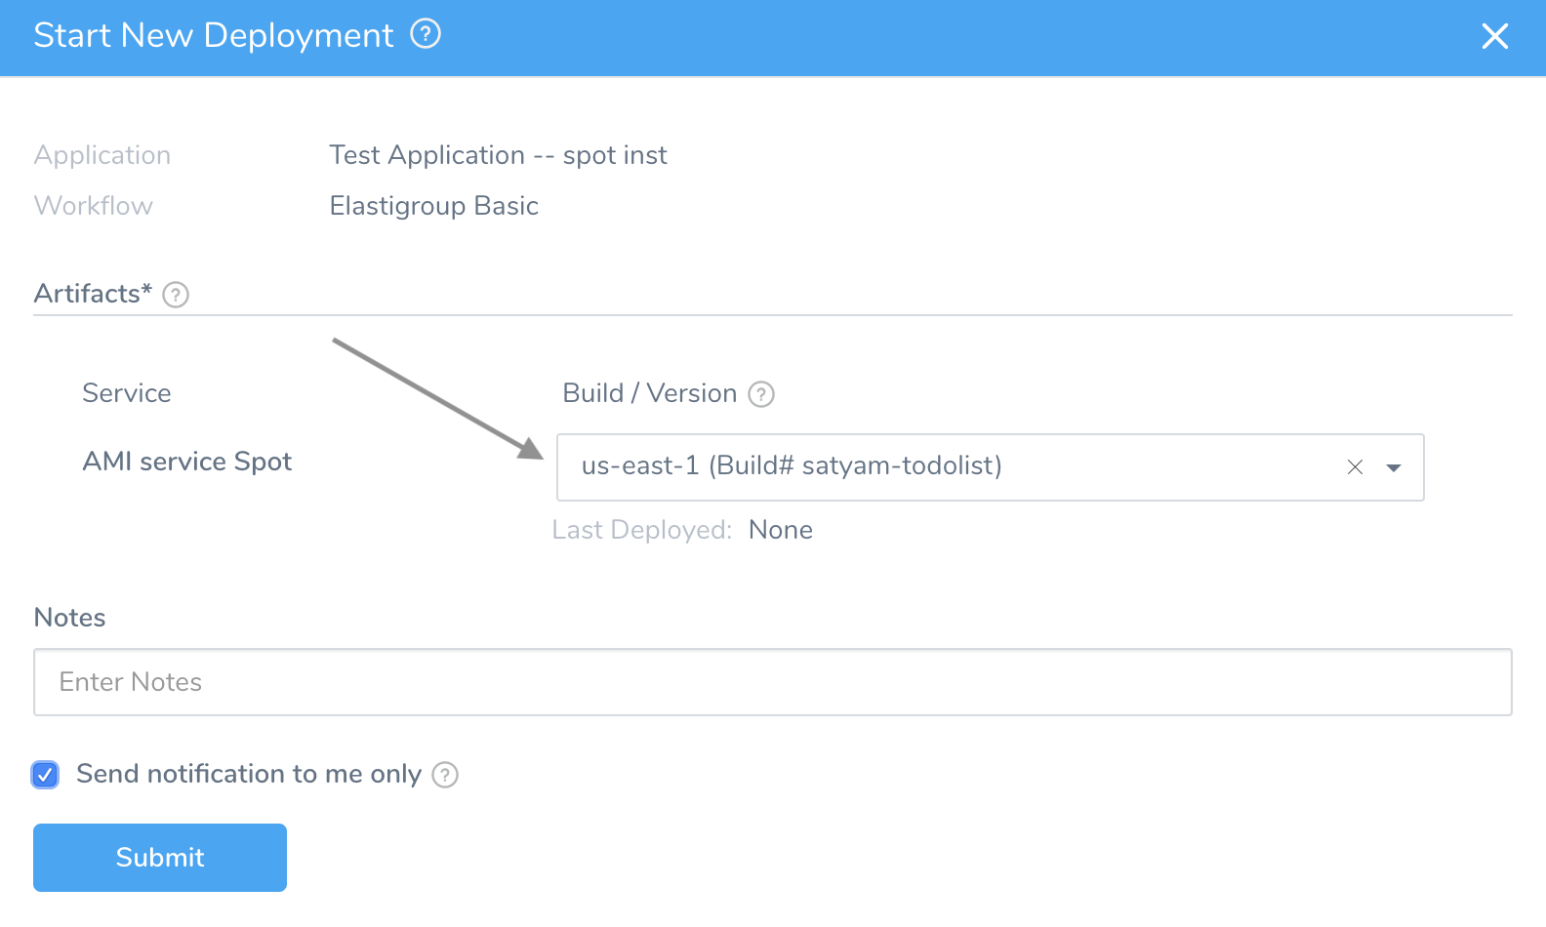Click the Notes label
1546x927 pixels.
point(70,618)
